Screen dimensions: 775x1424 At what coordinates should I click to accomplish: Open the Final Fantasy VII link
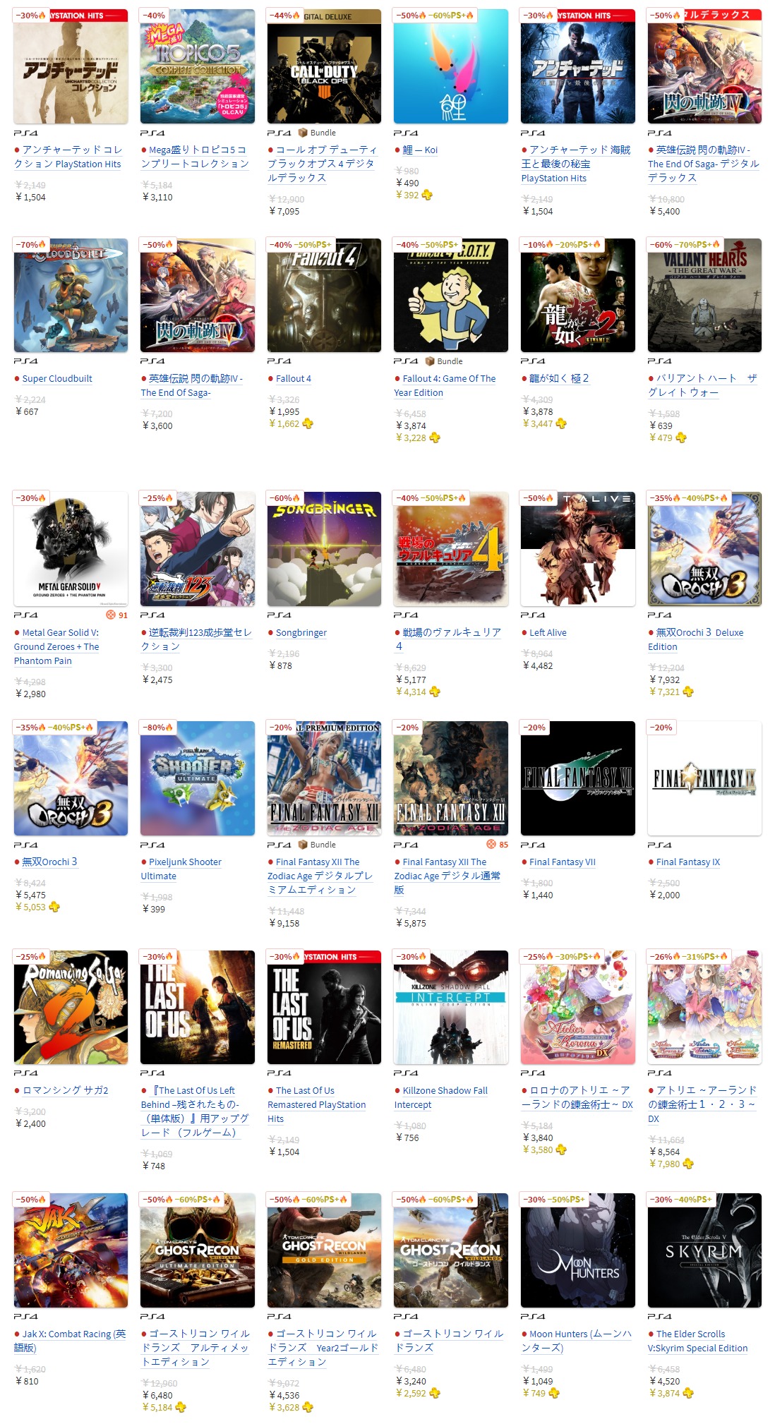coord(563,862)
